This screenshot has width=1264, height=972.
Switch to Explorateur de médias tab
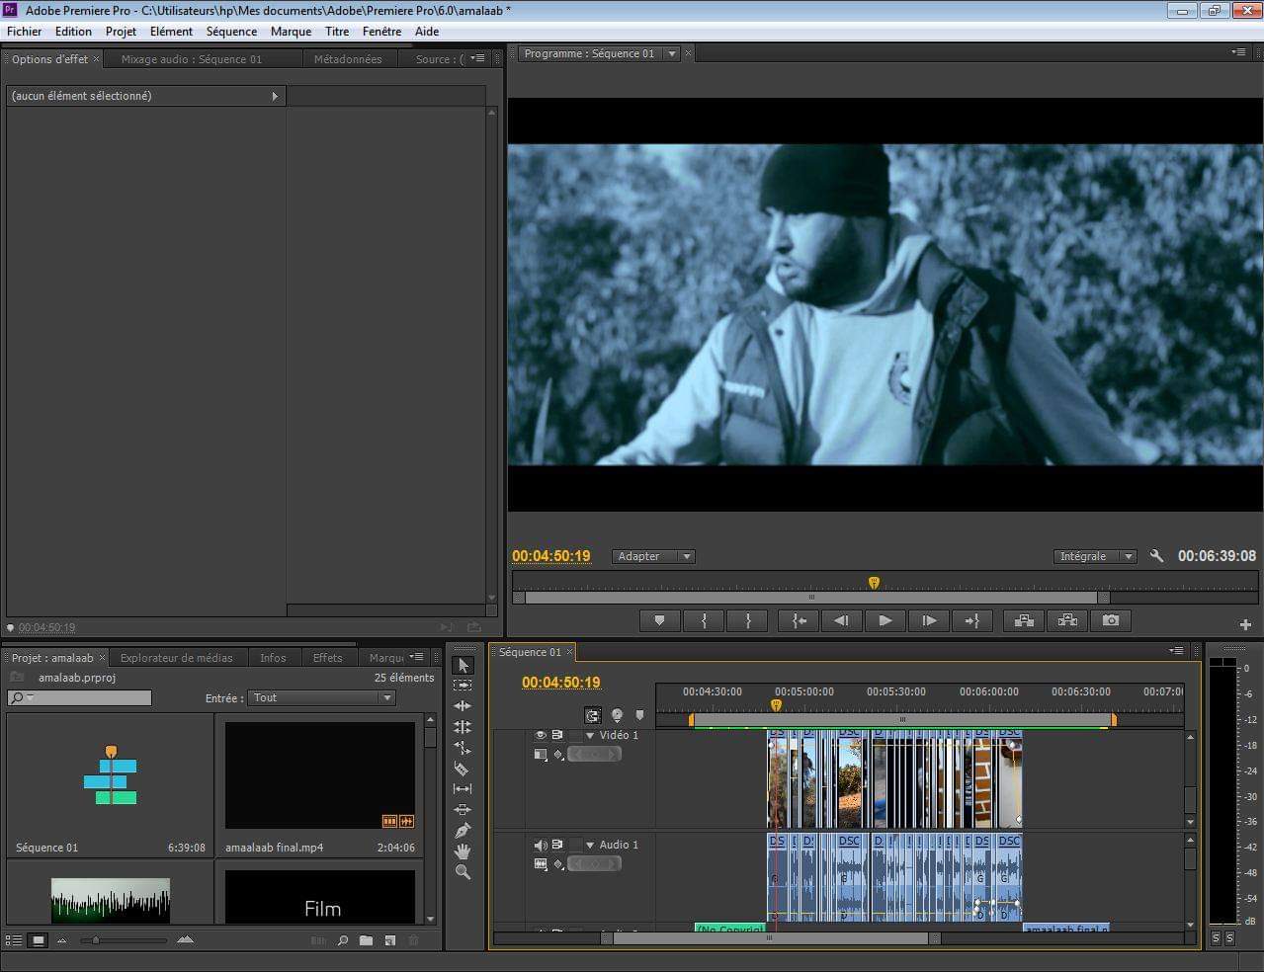pyautogui.click(x=177, y=658)
